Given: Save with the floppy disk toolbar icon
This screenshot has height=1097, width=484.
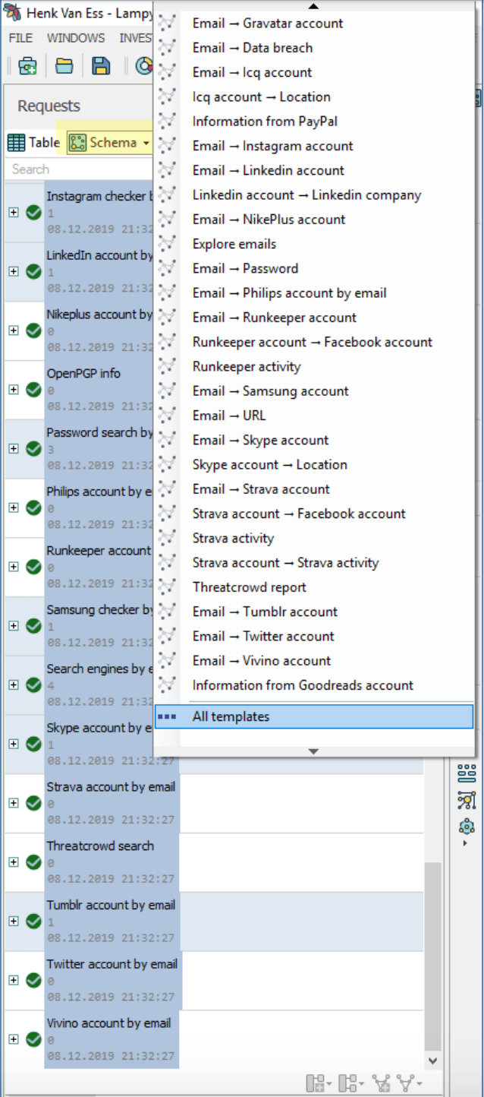Looking at the screenshot, I should (x=101, y=66).
